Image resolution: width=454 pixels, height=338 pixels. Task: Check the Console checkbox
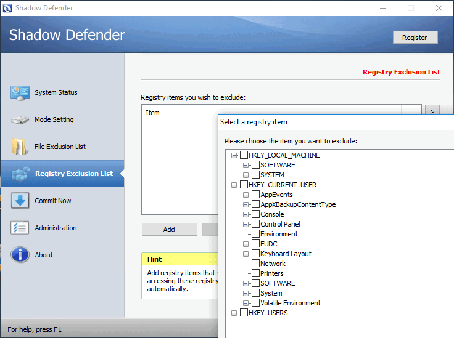tap(255, 214)
